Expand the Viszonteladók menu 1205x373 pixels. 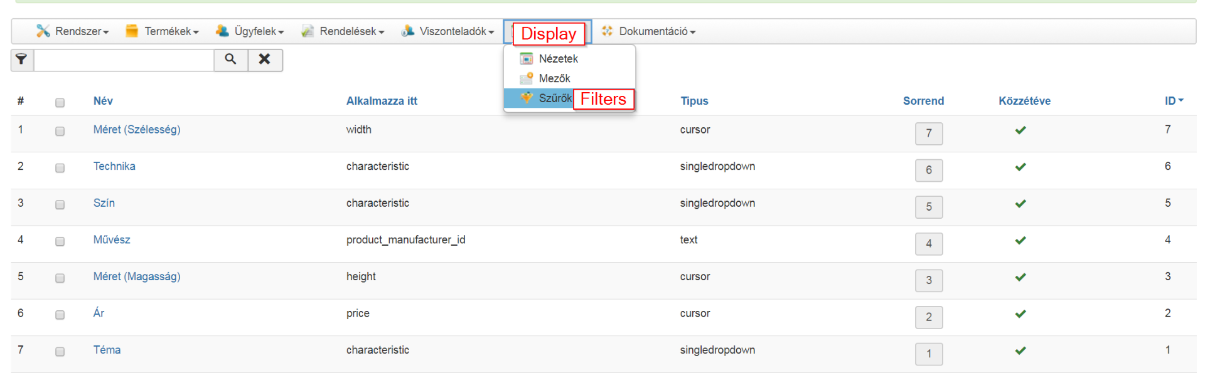(448, 31)
